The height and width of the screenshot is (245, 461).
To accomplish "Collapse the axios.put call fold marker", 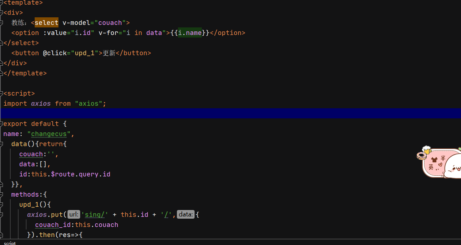I will coord(1,215).
